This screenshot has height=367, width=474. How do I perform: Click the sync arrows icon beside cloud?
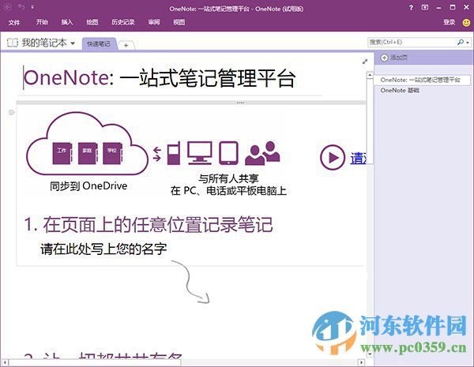coord(157,154)
